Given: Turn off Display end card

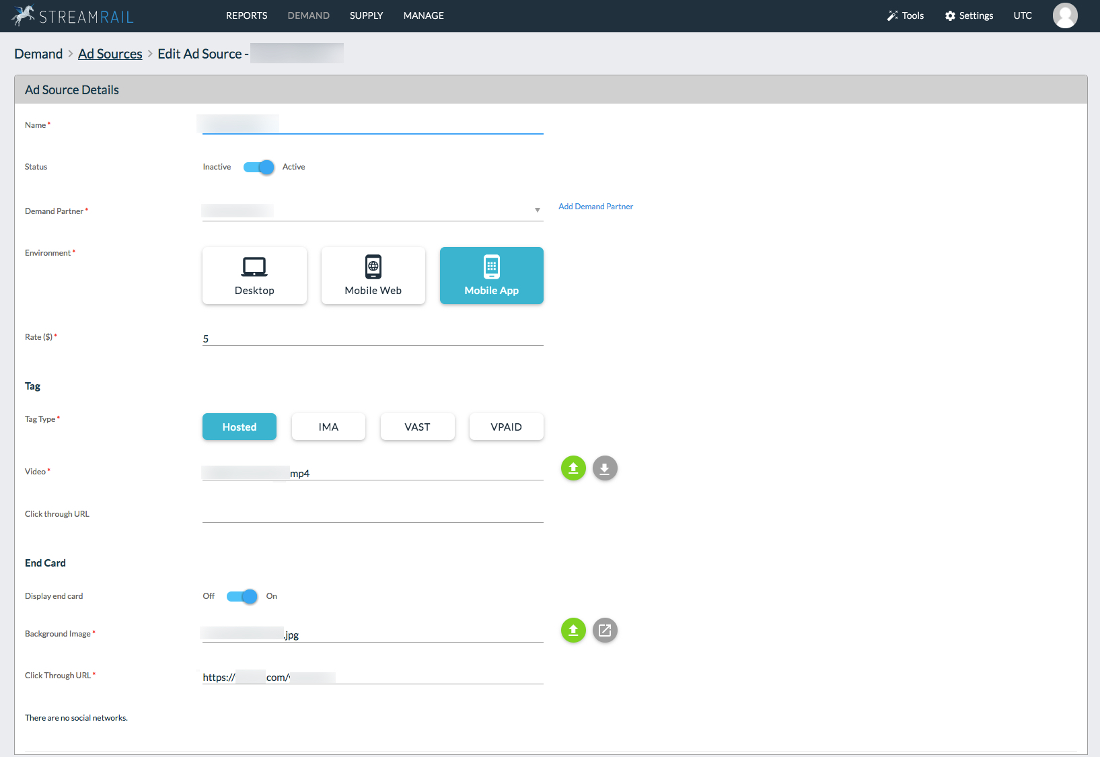Looking at the screenshot, I should (240, 596).
